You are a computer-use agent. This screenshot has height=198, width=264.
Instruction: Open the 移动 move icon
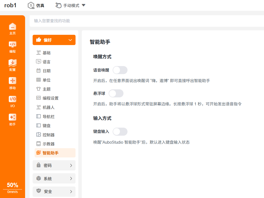13,81
